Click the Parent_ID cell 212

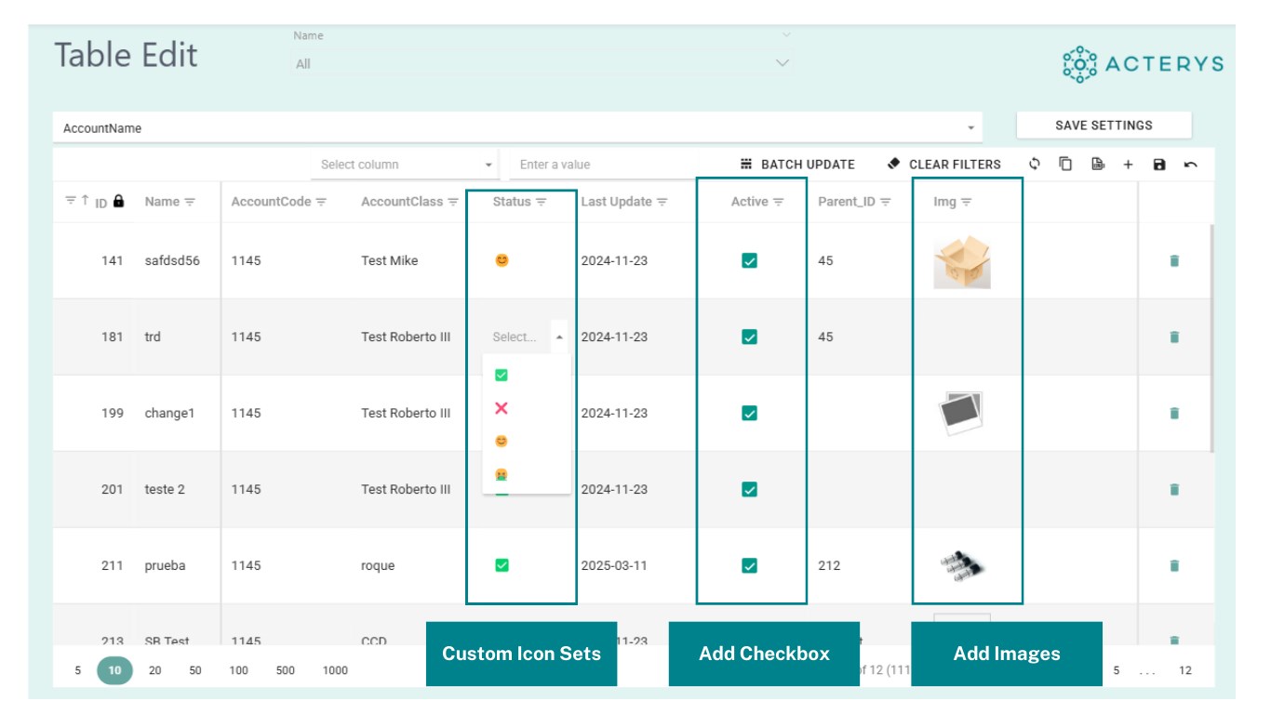tap(829, 566)
